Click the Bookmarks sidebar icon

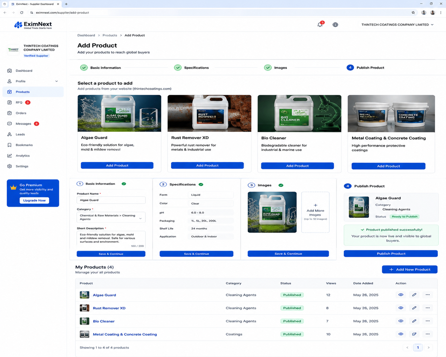click(10, 145)
